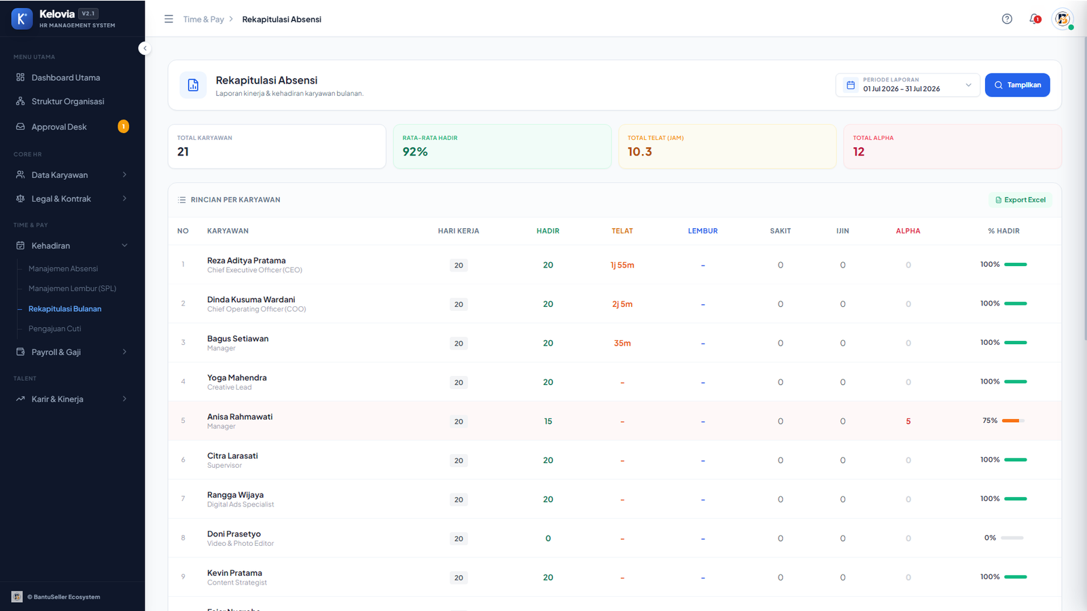
Task: Open Manajemen Lembur (SPL) submenu item
Action: click(72, 289)
